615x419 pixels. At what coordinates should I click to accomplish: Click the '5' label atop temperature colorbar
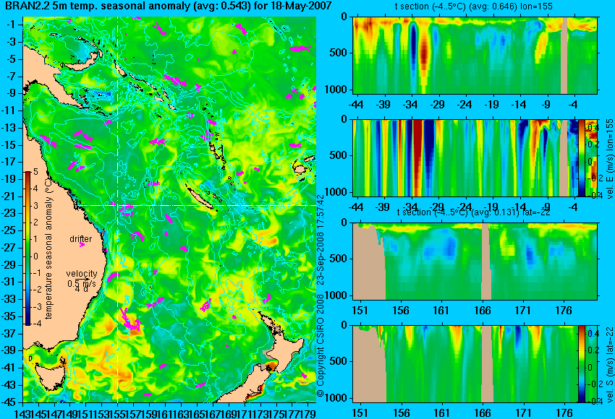point(35,172)
